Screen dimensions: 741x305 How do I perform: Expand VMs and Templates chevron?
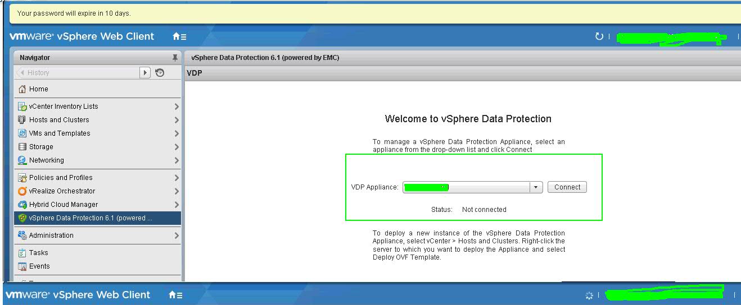(x=177, y=133)
